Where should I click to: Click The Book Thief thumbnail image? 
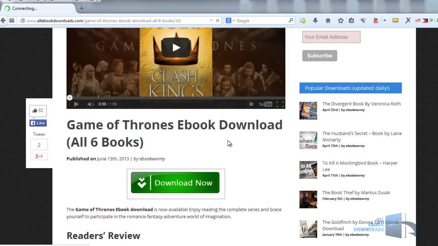point(308,200)
